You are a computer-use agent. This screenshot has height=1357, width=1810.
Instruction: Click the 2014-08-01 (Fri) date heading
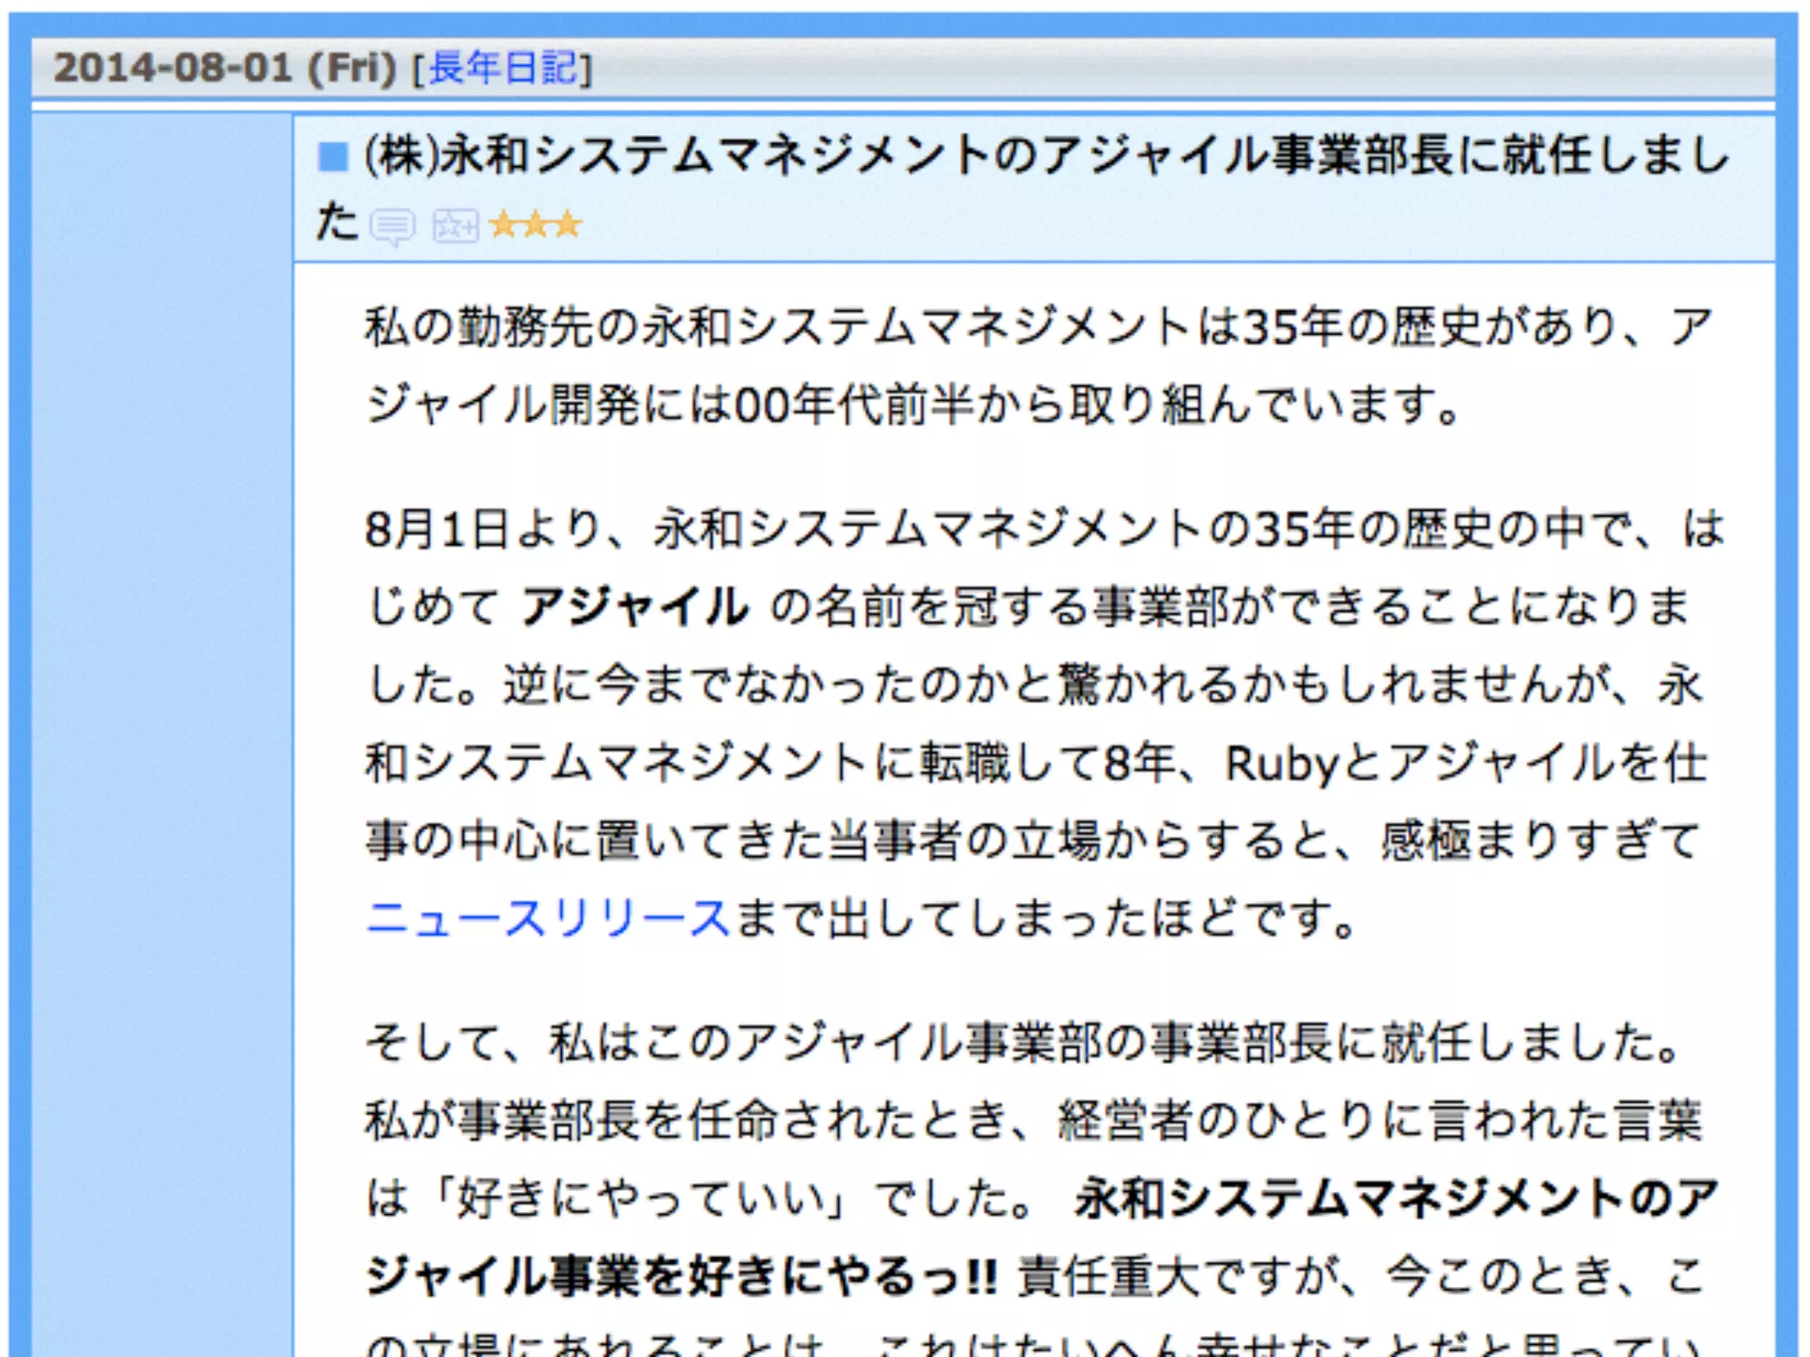tap(224, 68)
